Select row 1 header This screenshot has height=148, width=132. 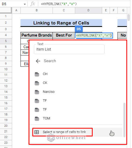coord(6,16)
